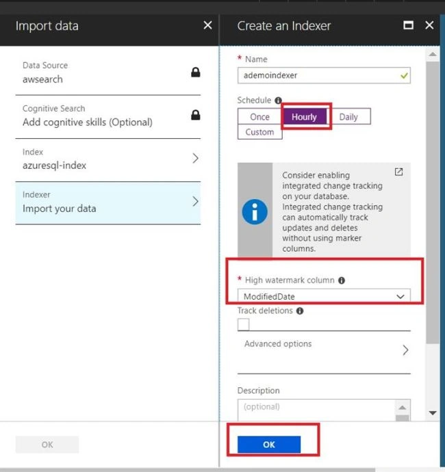Click the disabled OK button in Import data
445x472 pixels.
pos(47,445)
